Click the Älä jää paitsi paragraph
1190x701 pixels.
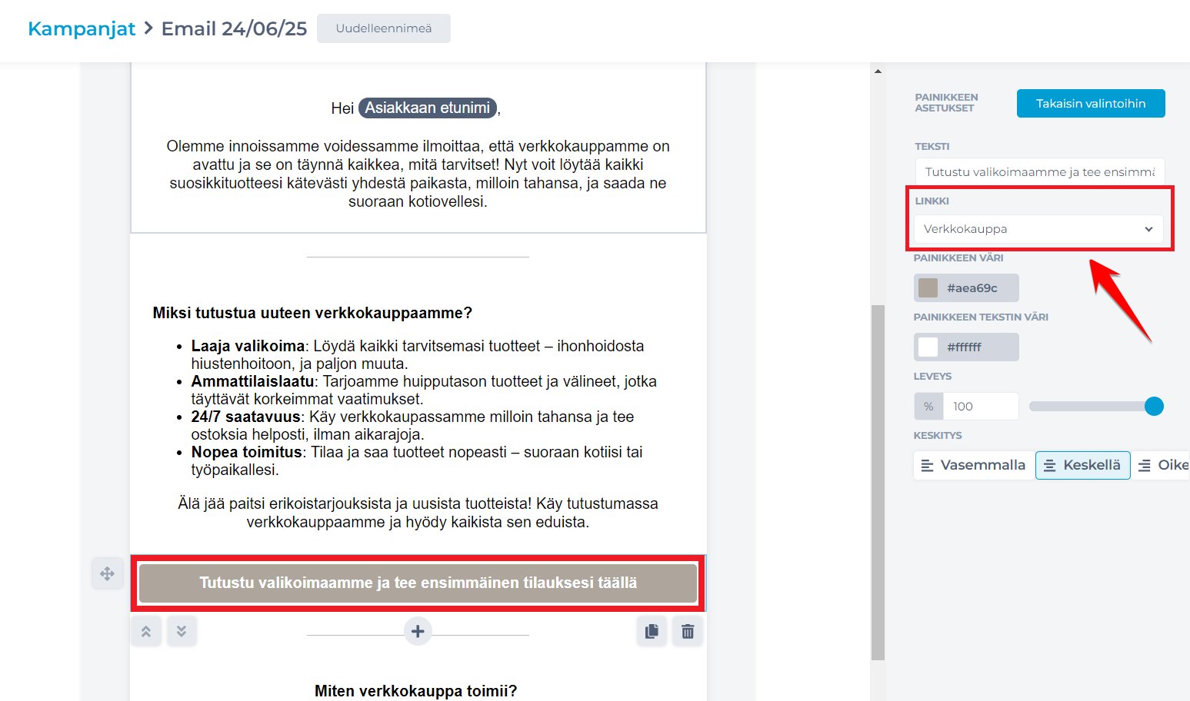(x=418, y=513)
